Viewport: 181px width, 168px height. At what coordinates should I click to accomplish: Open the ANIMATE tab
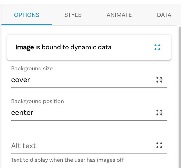click(x=119, y=15)
